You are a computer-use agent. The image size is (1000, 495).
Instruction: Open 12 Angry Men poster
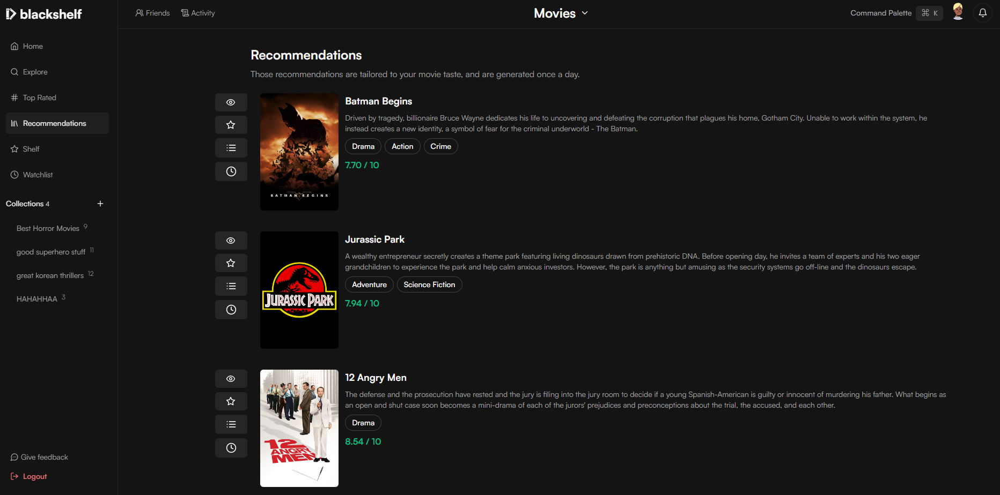pyautogui.click(x=299, y=428)
